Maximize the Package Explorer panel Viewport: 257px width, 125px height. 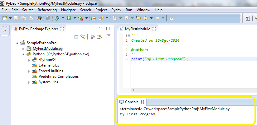(108, 29)
